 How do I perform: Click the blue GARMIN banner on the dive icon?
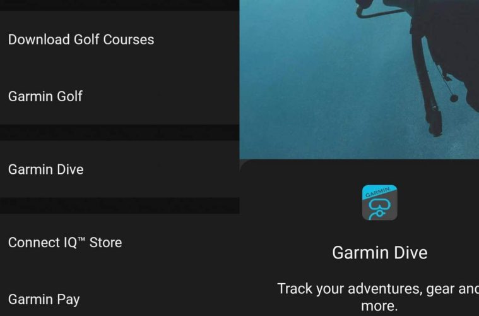378,191
